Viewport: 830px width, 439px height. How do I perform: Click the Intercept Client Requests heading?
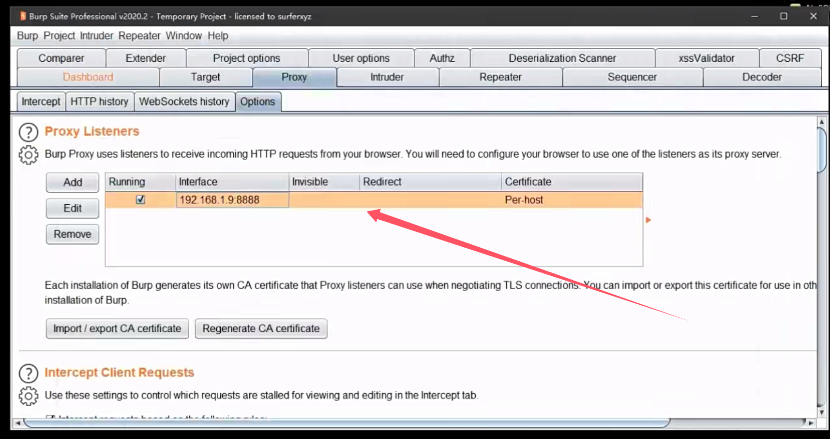120,372
